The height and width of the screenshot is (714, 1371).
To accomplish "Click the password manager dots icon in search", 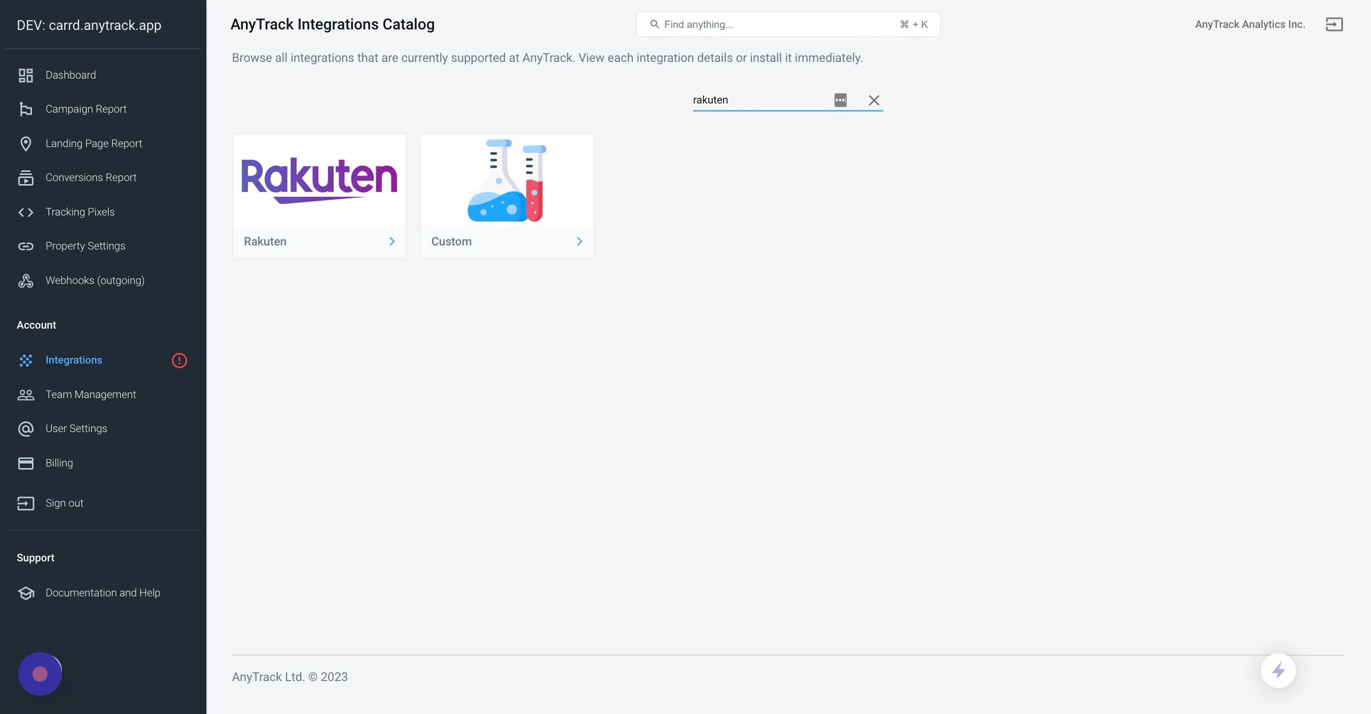I will tap(840, 100).
